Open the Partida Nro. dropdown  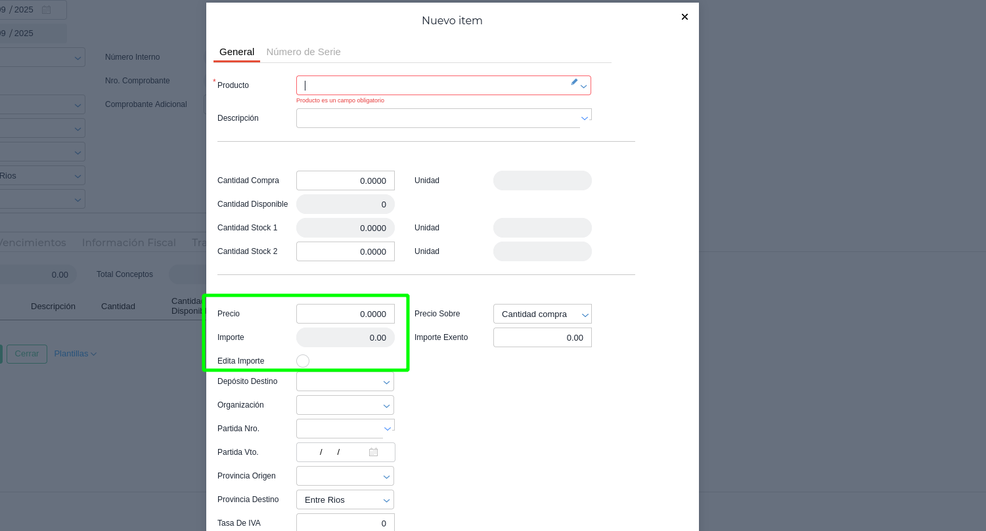click(x=387, y=429)
